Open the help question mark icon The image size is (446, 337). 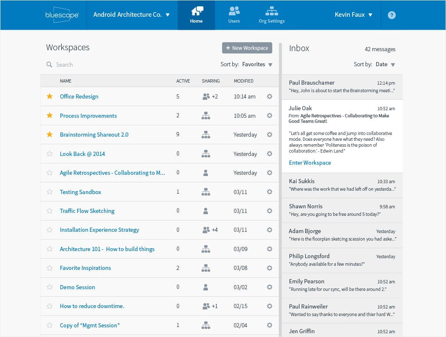[392, 15]
